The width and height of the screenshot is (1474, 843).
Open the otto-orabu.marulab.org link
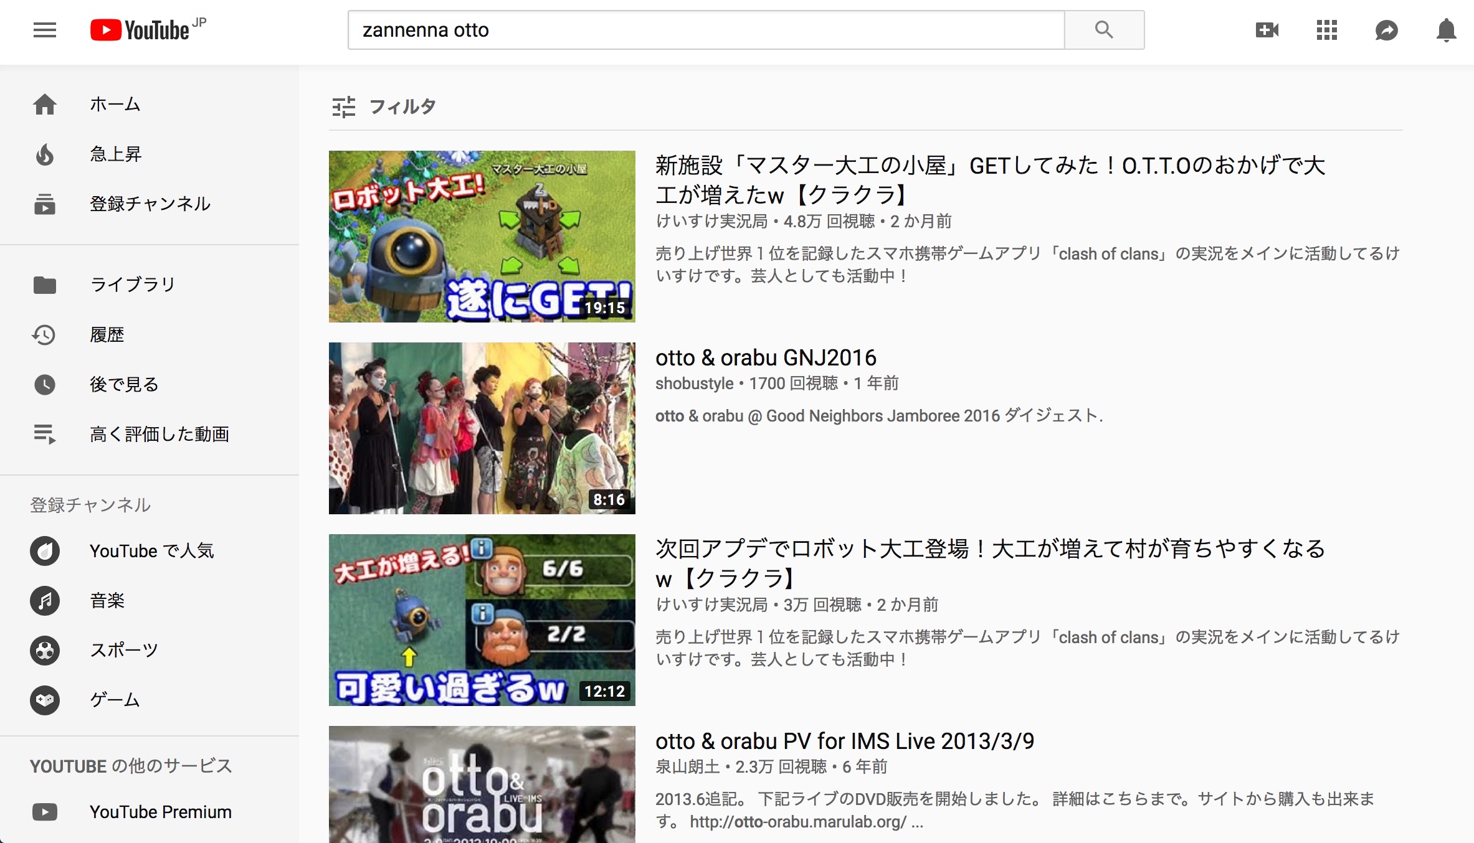coord(798,822)
